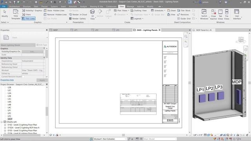Viewport: 251px width, 141px height.
Task: Toggle Current Revision Issued checkbox
Action: [23, 77]
